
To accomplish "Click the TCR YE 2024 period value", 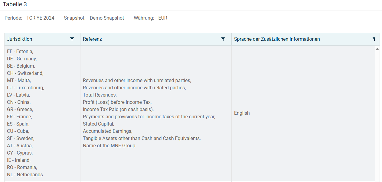I will click(x=40, y=18).
